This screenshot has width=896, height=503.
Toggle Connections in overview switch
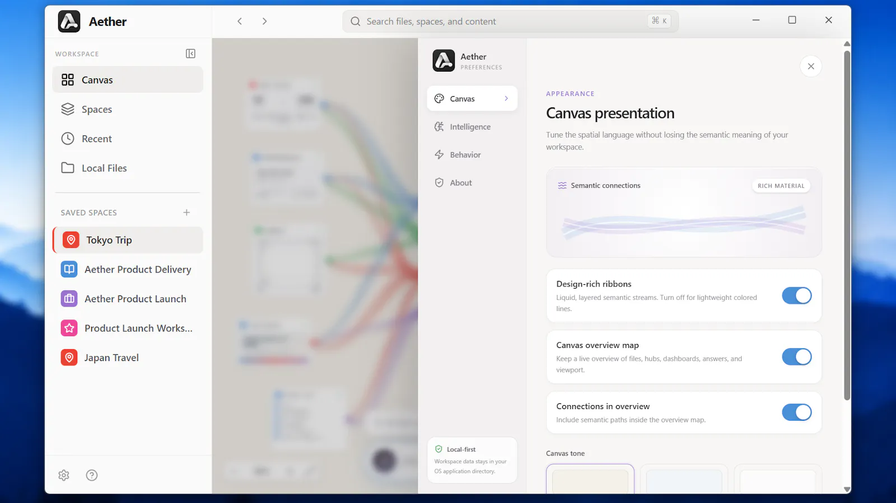click(x=797, y=412)
